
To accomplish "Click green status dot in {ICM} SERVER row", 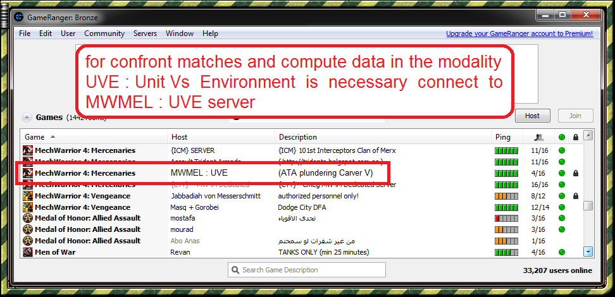I will [x=562, y=150].
